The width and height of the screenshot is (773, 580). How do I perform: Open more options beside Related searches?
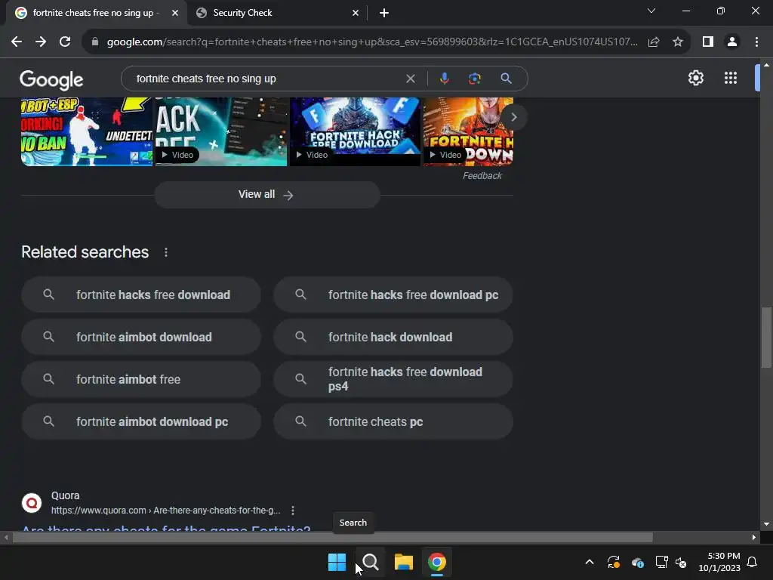[166, 252]
